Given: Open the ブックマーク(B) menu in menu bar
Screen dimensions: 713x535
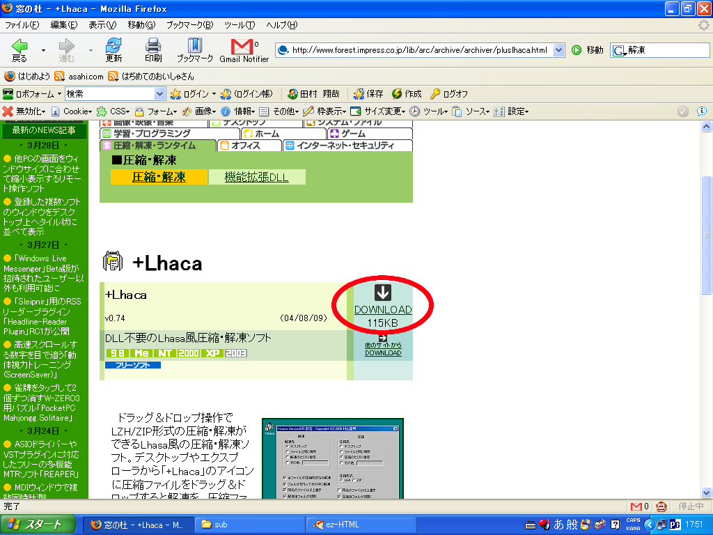Looking at the screenshot, I should [189, 25].
